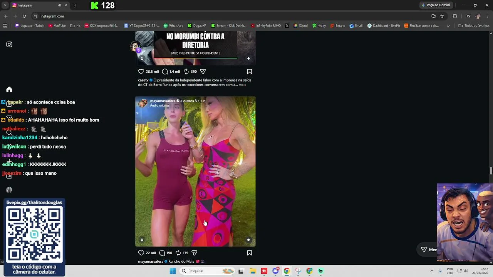Mute the Instagram tab audio indicator
493x277 pixels.
pos(59,5)
